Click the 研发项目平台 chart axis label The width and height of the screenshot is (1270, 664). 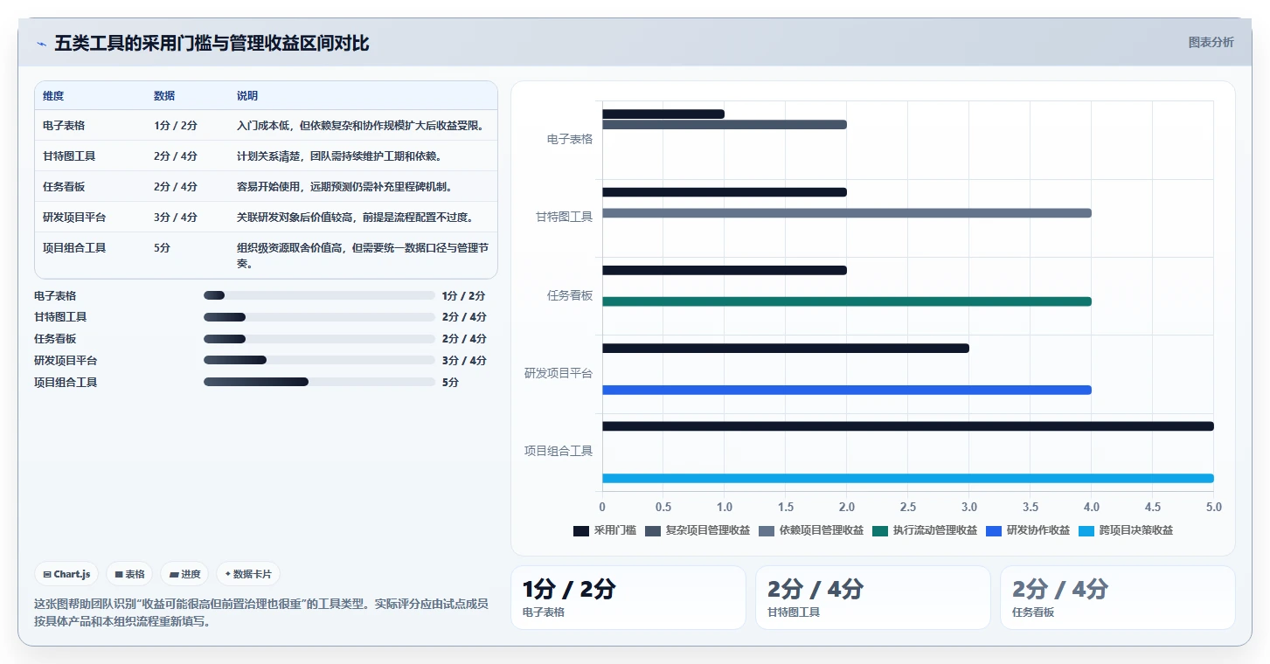(x=559, y=373)
